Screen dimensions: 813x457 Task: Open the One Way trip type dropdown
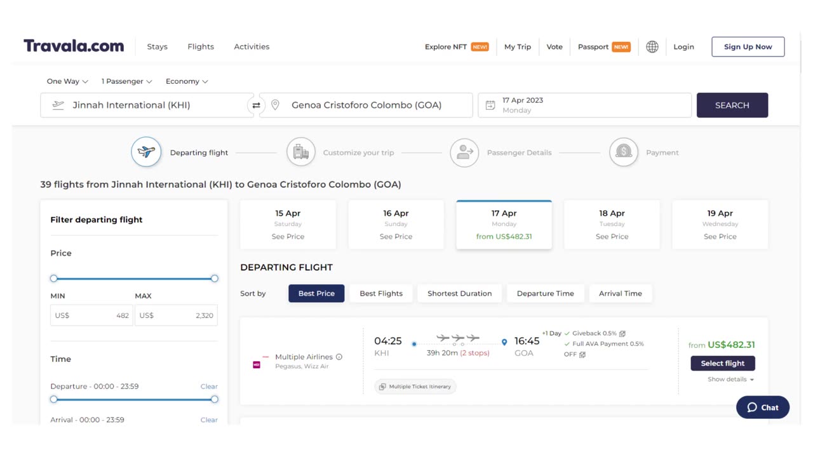(67, 81)
